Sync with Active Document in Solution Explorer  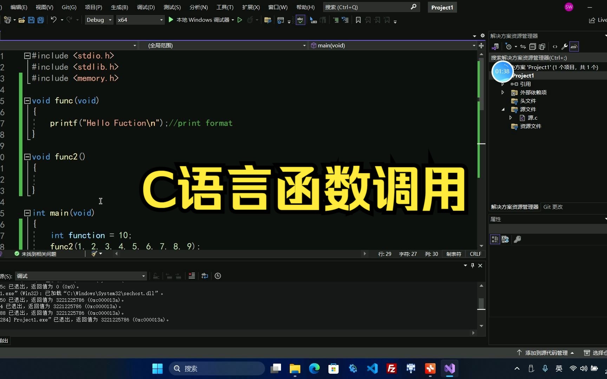[x=523, y=46]
